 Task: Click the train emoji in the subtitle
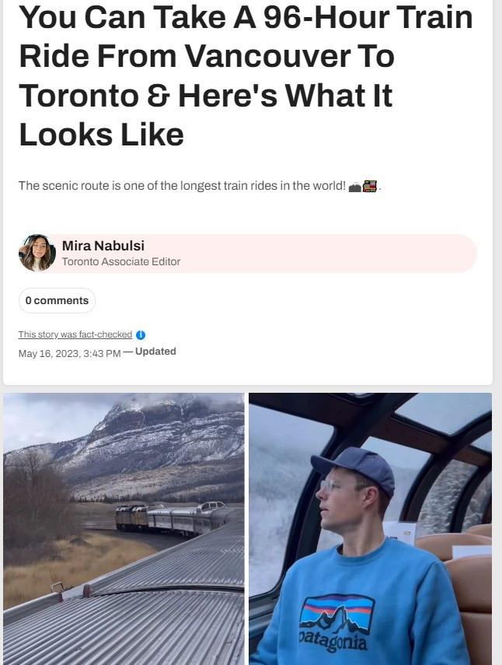click(x=370, y=187)
